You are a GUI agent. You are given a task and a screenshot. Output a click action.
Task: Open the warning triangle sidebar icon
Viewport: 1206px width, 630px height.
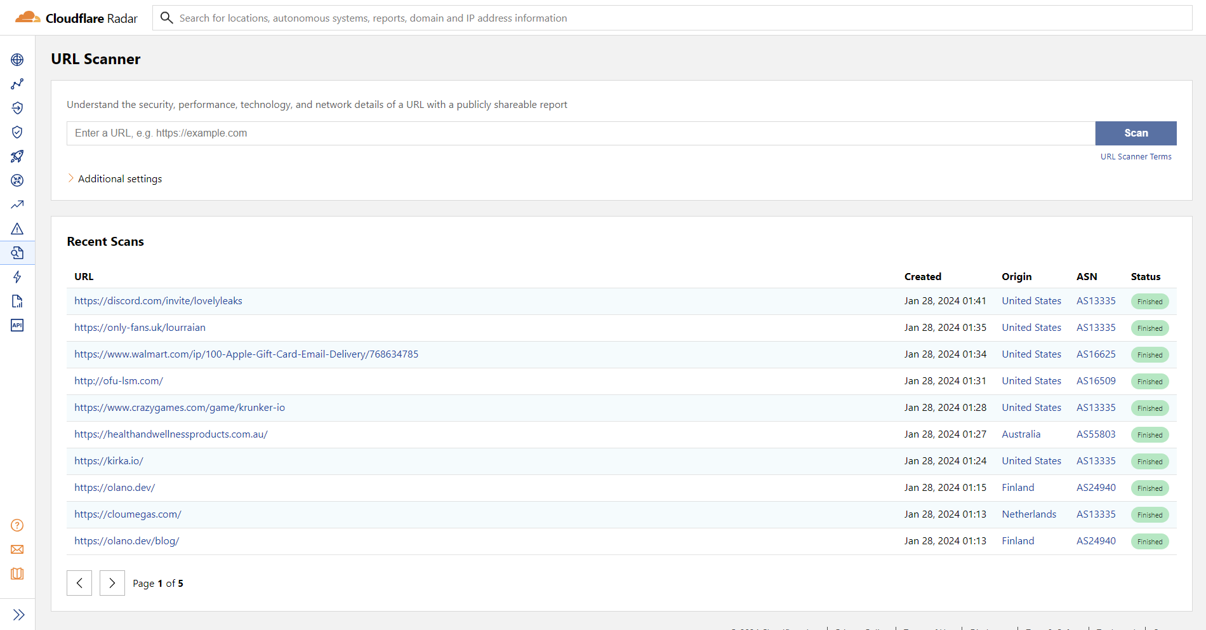tap(17, 229)
